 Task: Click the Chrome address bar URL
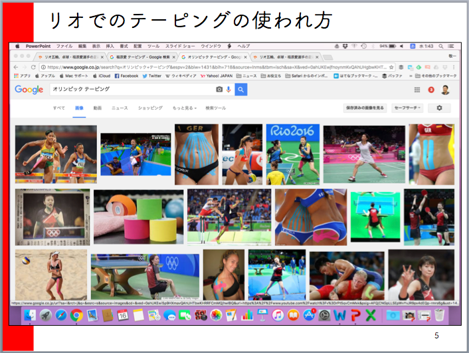[217, 67]
